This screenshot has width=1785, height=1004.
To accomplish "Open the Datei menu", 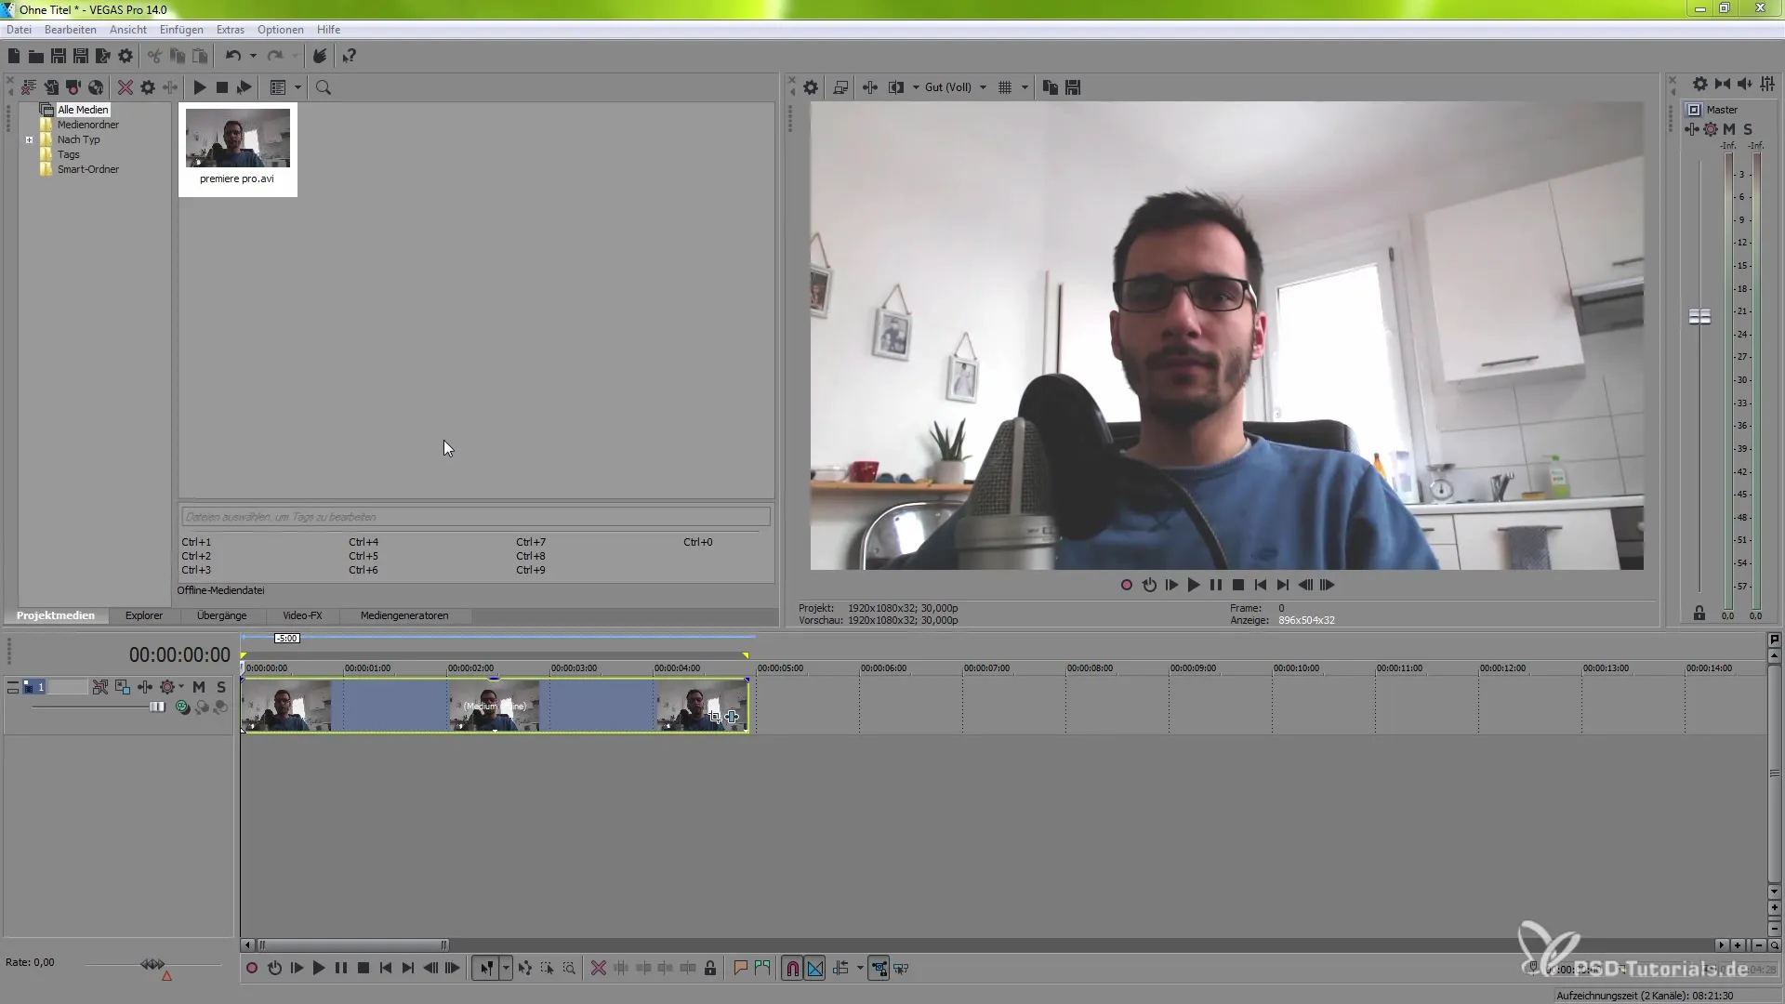I will coord(19,30).
